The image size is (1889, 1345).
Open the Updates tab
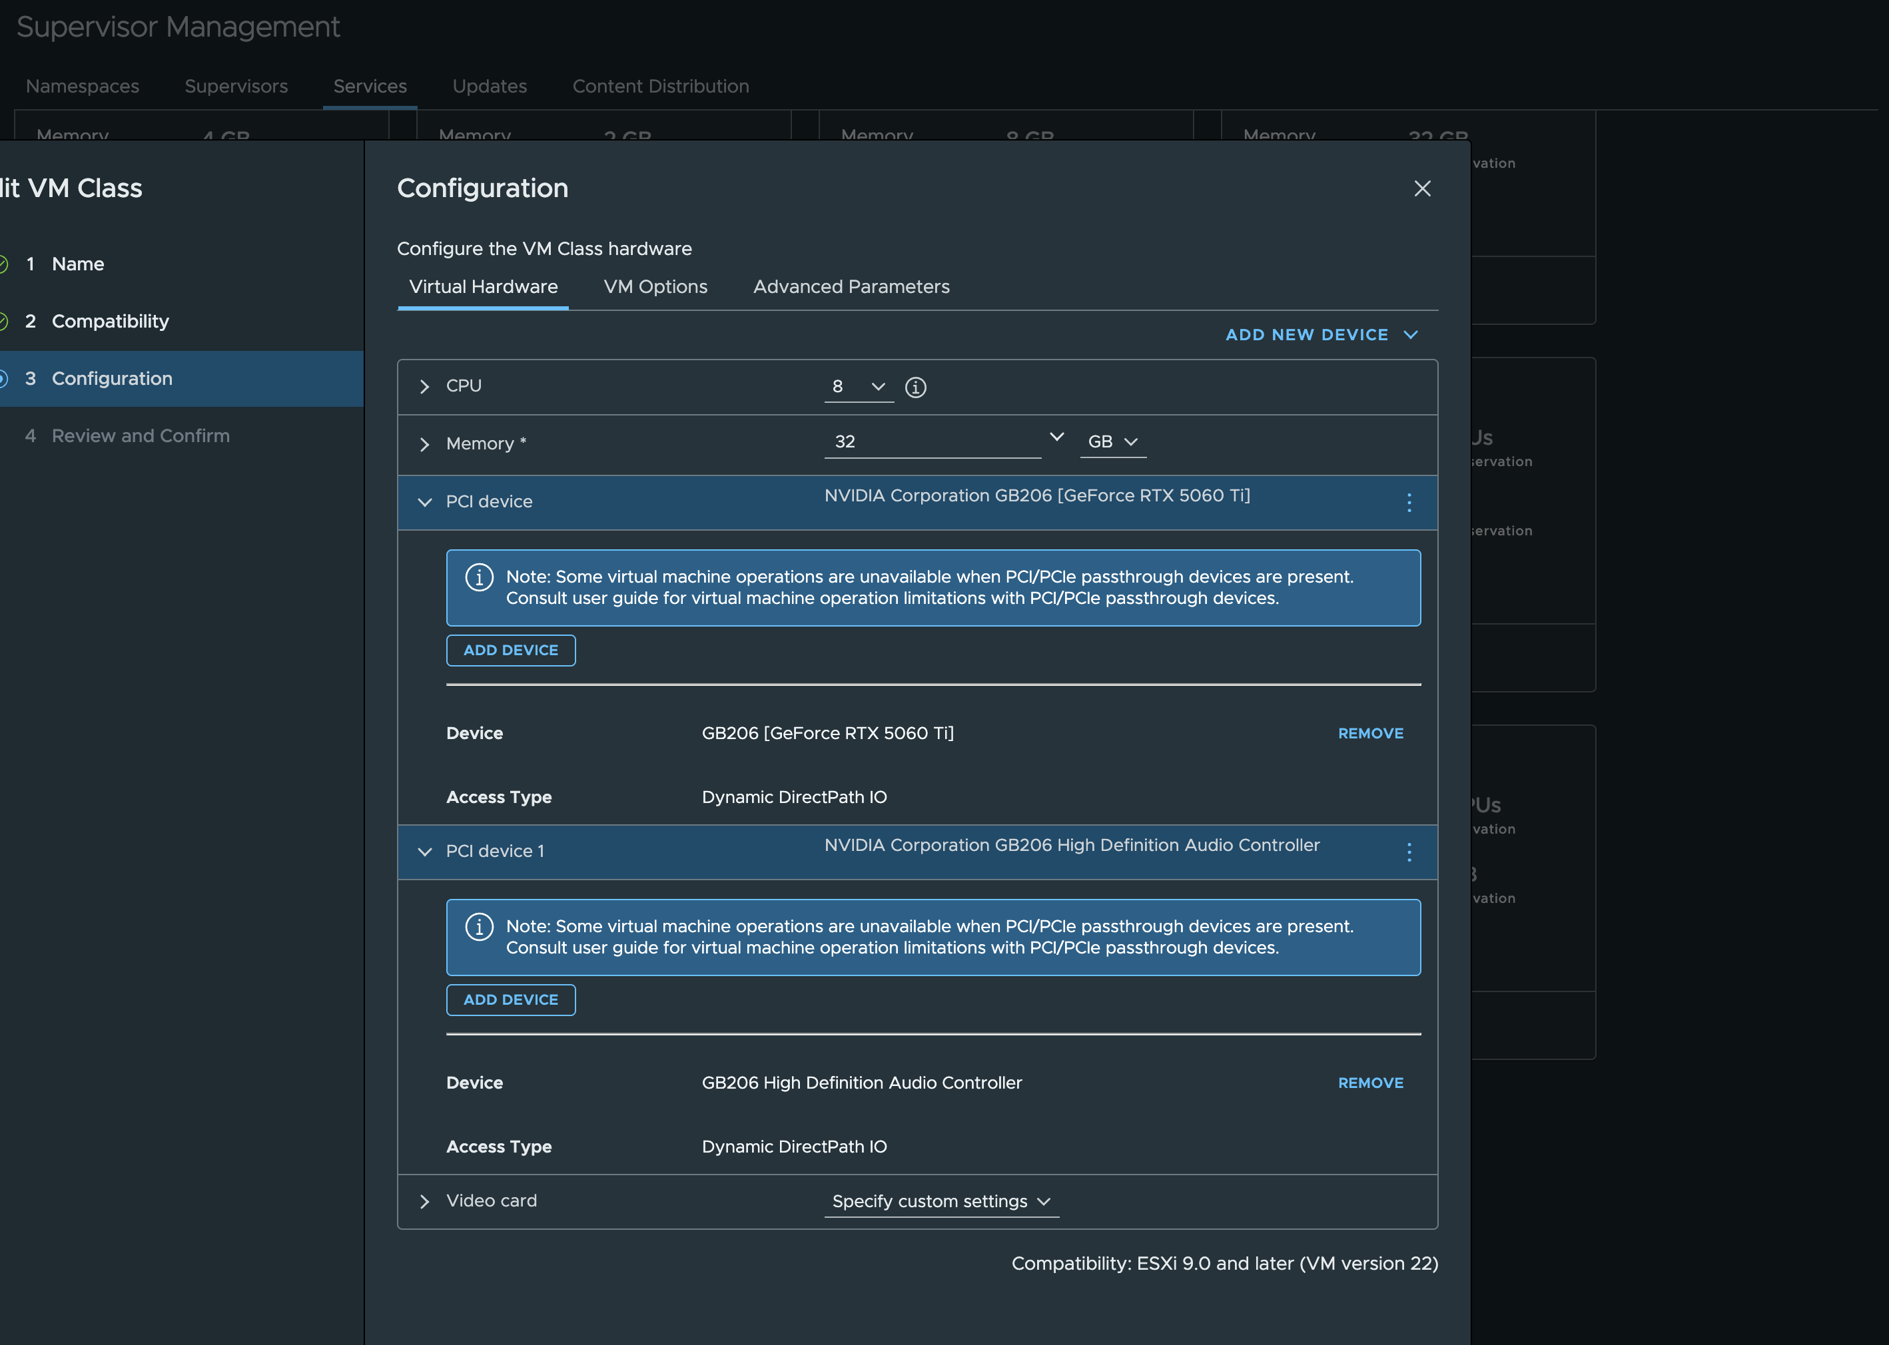[x=490, y=86]
